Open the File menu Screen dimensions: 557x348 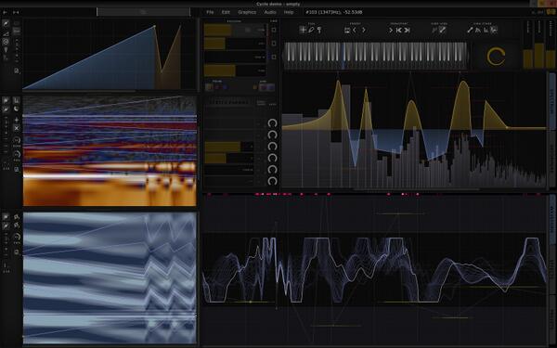(210, 12)
